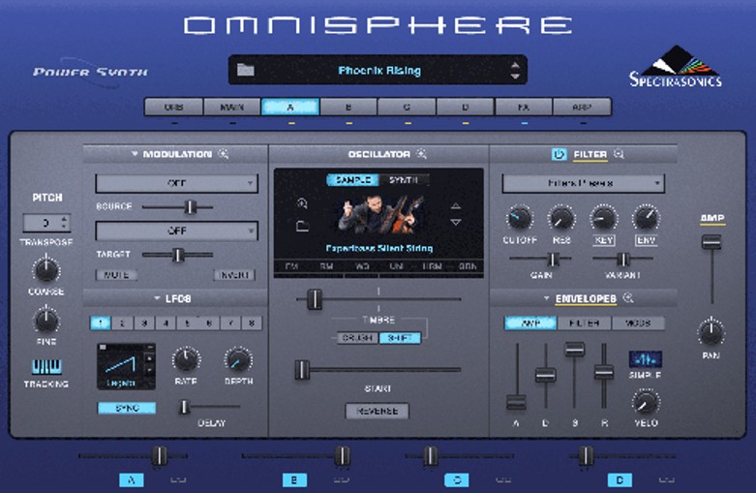This screenshot has height=493, width=756.
Task: Click the LFO waveform display
Action: tap(126, 366)
